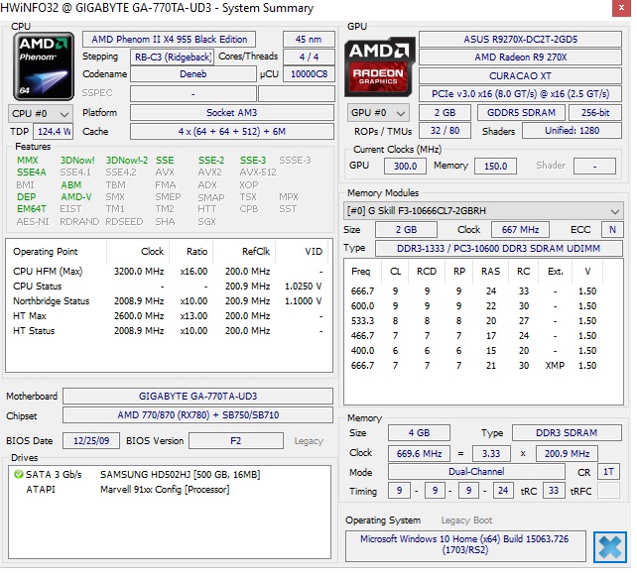Click the CR 1T field
This screenshot has height=578, width=637.
[x=608, y=472]
